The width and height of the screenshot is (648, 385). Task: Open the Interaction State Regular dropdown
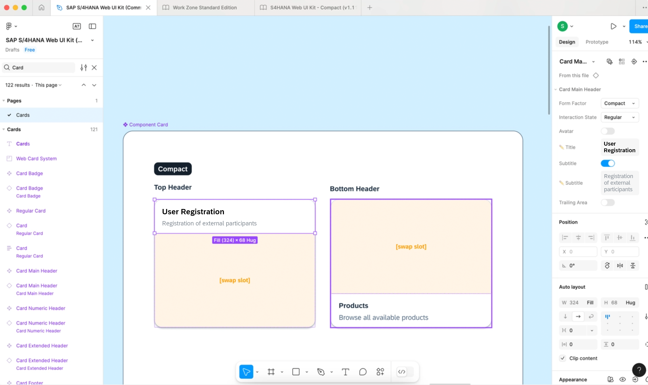click(619, 117)
